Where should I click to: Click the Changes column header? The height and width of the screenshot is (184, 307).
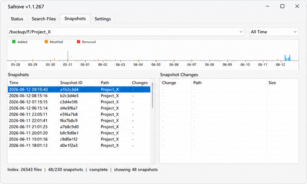tap(140, 83)
